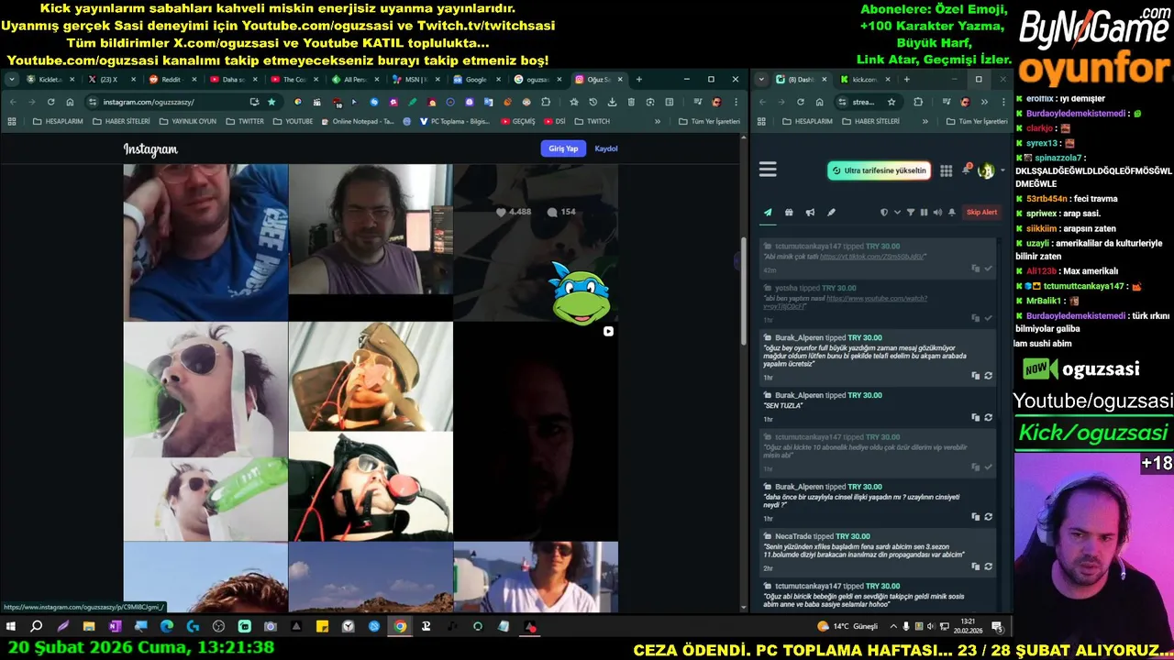Open Google Chrome from the taskbar
This screenshot has height=660, width=1174.
(x=400, y=627)
